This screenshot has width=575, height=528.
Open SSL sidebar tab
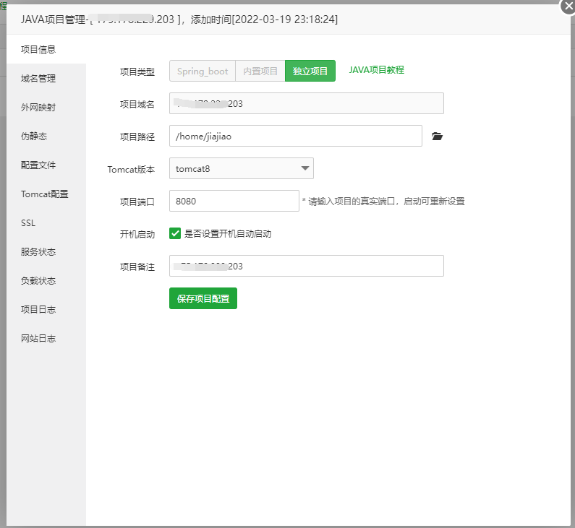click(46, 223)
